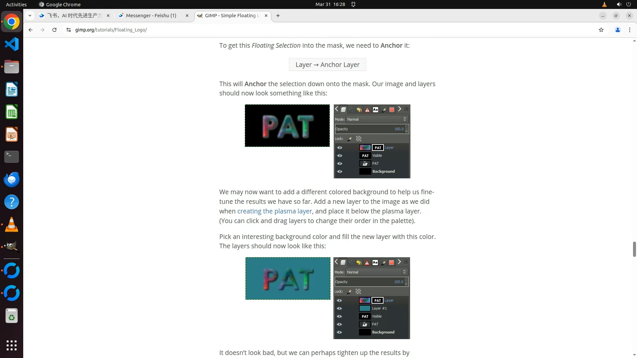Image resolution: width=637 pixels, height=358 pixels.
Task: View site information icon beside gimp.org
Action: 68,30
